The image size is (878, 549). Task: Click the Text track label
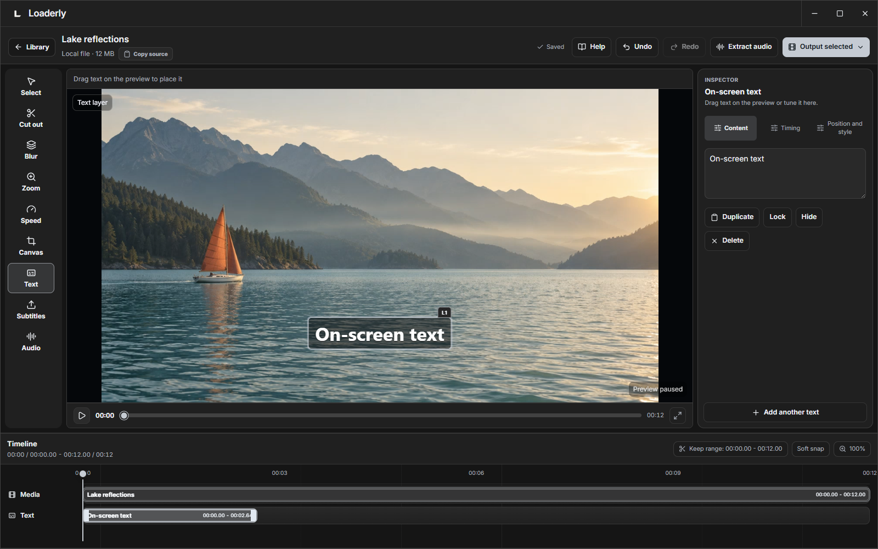point(21,516)
